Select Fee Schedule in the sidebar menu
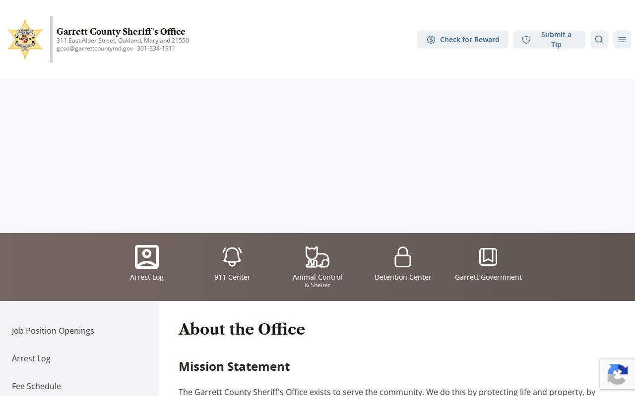The image size is (635, 396). (36, 386)
